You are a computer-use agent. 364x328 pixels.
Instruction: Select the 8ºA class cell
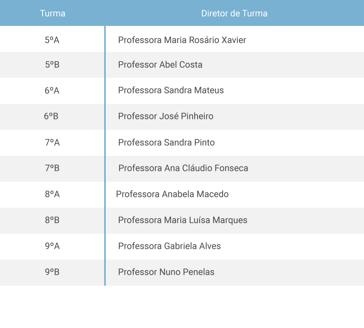click(52, 194)
